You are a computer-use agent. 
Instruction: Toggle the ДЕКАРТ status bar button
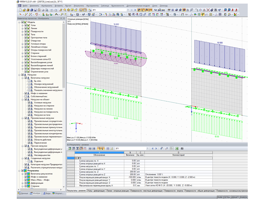tap(235, 197)
